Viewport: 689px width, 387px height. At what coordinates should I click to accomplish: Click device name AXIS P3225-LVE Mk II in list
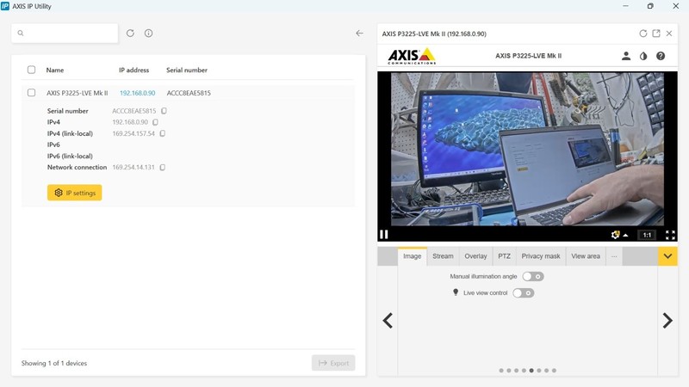pos(77,93)
